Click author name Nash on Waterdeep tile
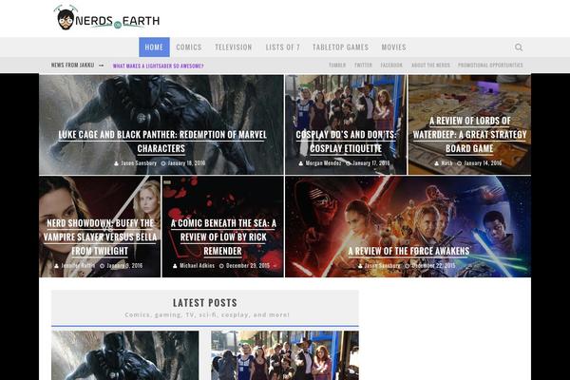 click(x=446, y=163)
